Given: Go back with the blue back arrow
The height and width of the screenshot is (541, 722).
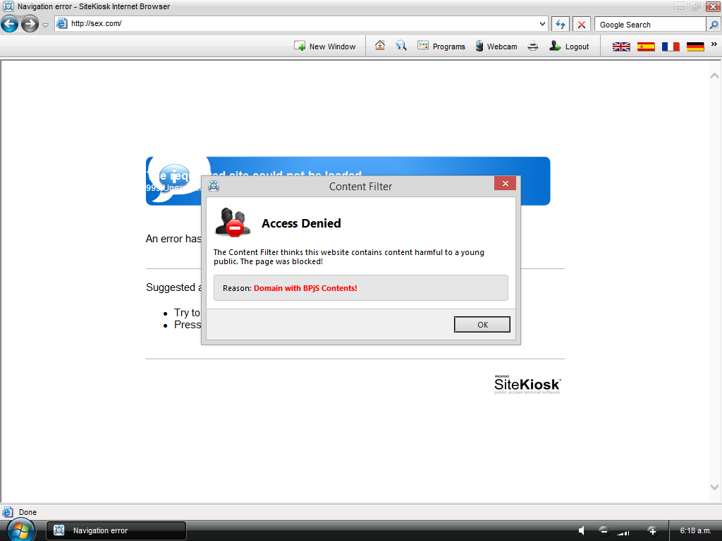Looking at the screenshot, I should click(x=10, y=25).
